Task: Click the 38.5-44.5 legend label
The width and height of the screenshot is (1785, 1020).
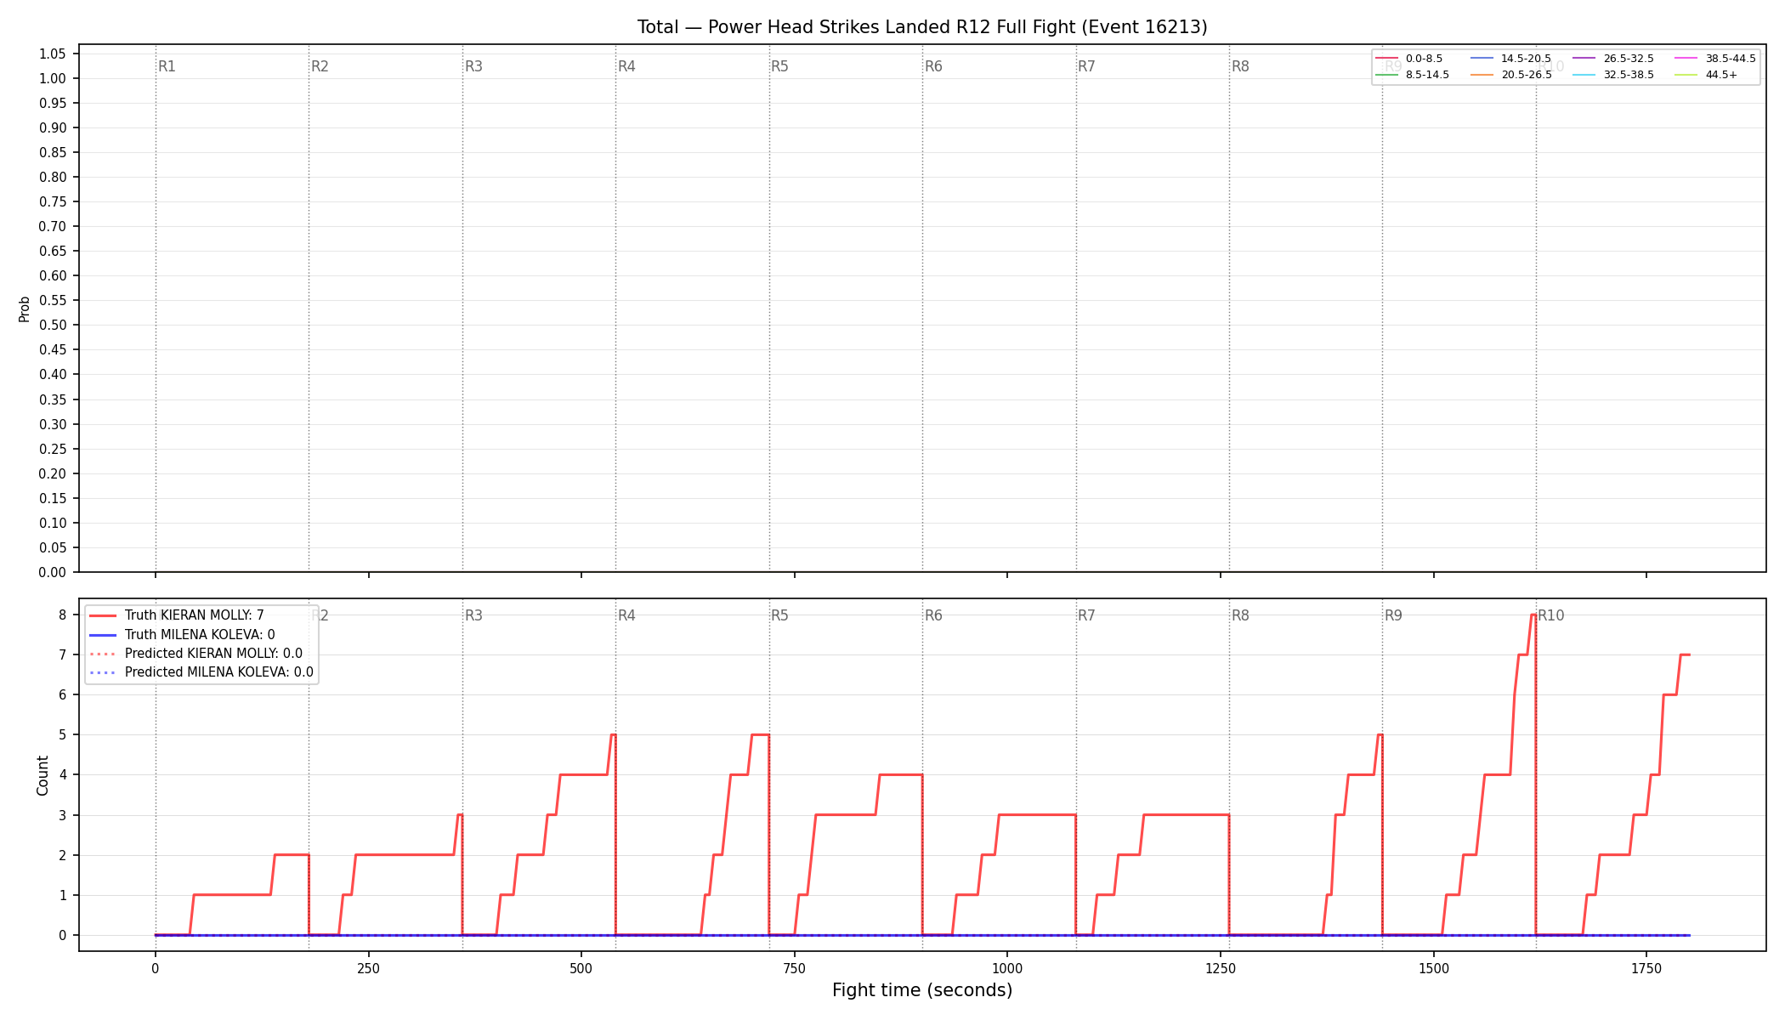Action: [1731, 59]
